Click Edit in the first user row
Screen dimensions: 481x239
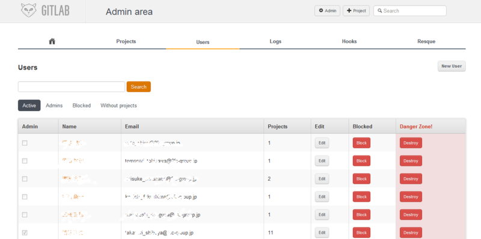[322, 143]
